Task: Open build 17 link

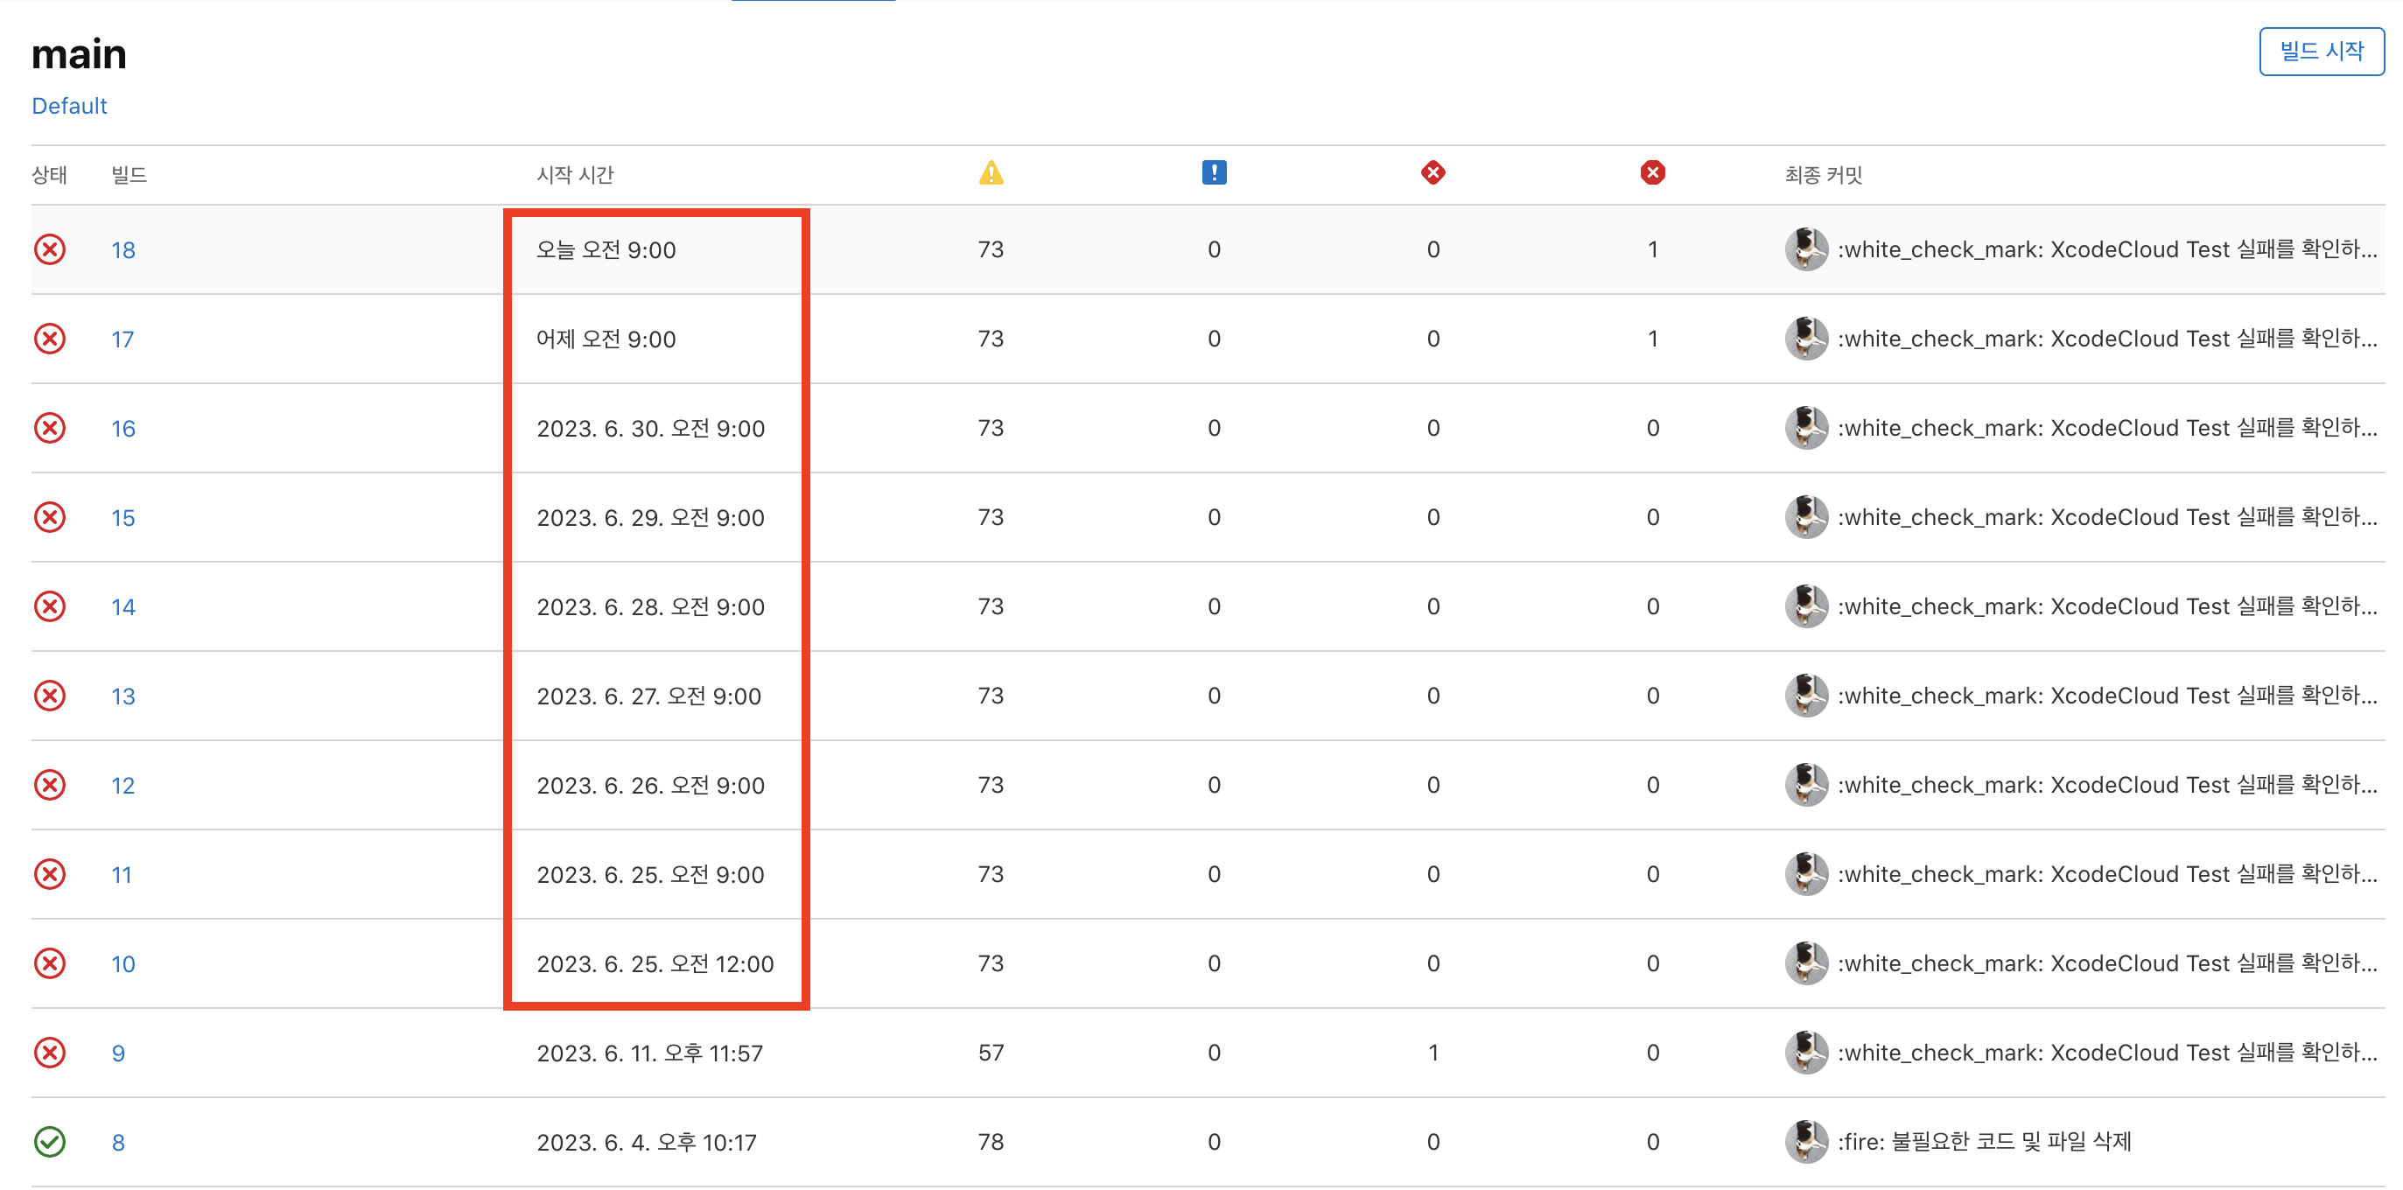Action: pyautogui.click(x=123, y=339)
